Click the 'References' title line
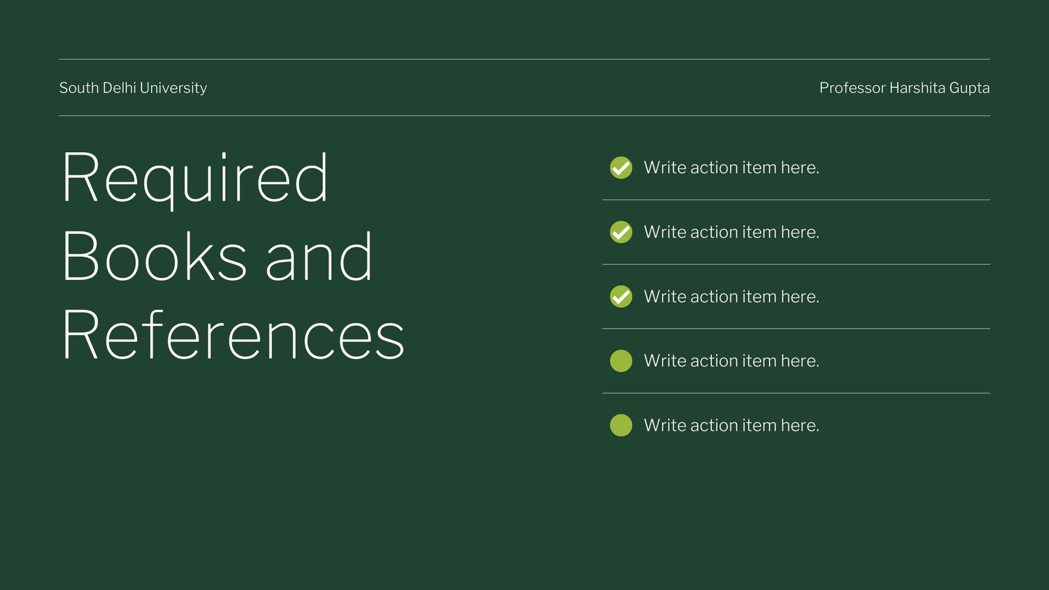Viewport: 1049px width, 590px height. pos(233,335)
